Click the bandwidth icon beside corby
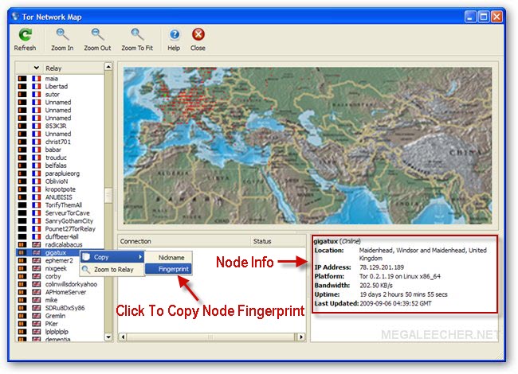The image size is (518, 374). click(x=22, y=276)
